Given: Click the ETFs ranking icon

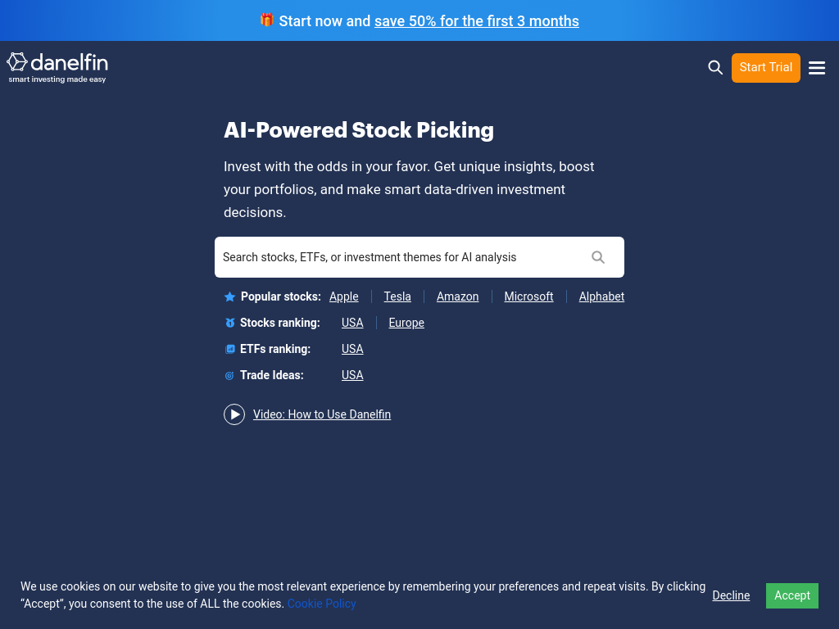Looking at the screenshot, I should 230,349.
